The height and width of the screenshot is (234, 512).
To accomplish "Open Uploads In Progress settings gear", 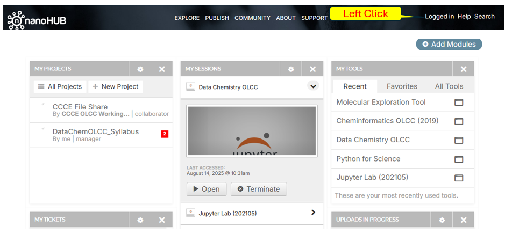I will (442, 220).
